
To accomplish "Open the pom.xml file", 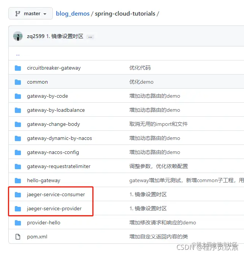I will click(x=37, y=237).
